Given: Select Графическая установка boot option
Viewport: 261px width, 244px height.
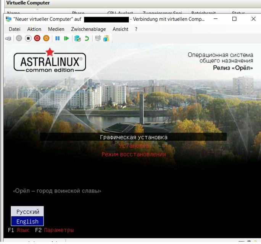Looking at the screenshot, I should [x=134, y=137].
